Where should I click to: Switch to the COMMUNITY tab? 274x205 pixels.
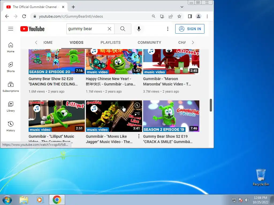149,42
